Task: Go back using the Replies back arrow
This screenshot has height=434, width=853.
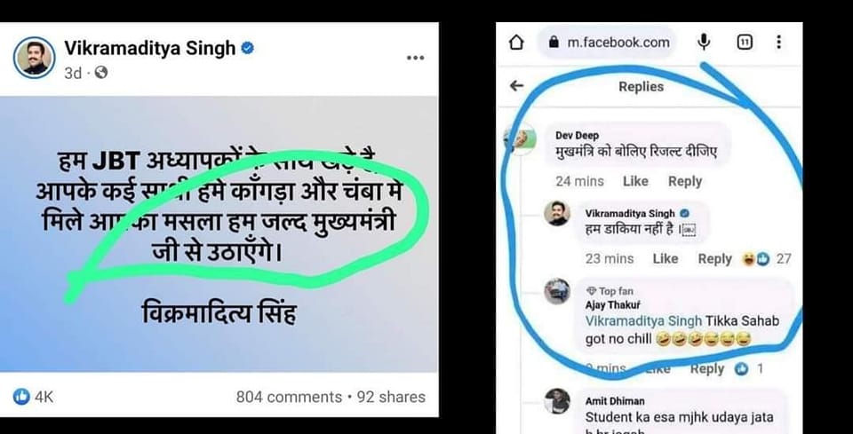Action: (516, 86)
